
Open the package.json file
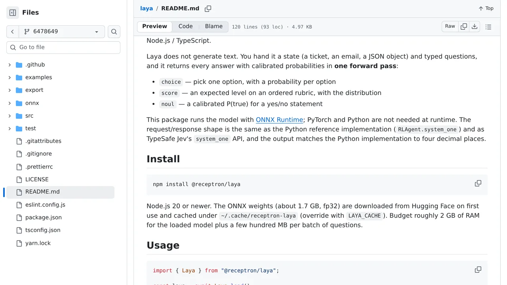point(44,218)
